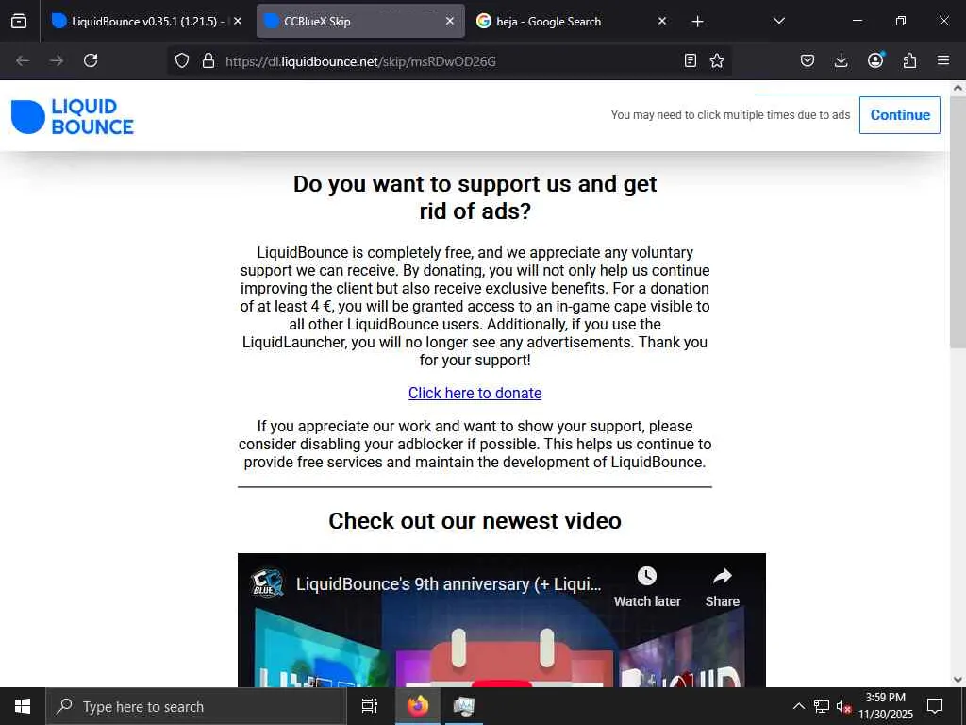Open Windows Task View
Screen dimensions: 966x725
tap(370, 706)
